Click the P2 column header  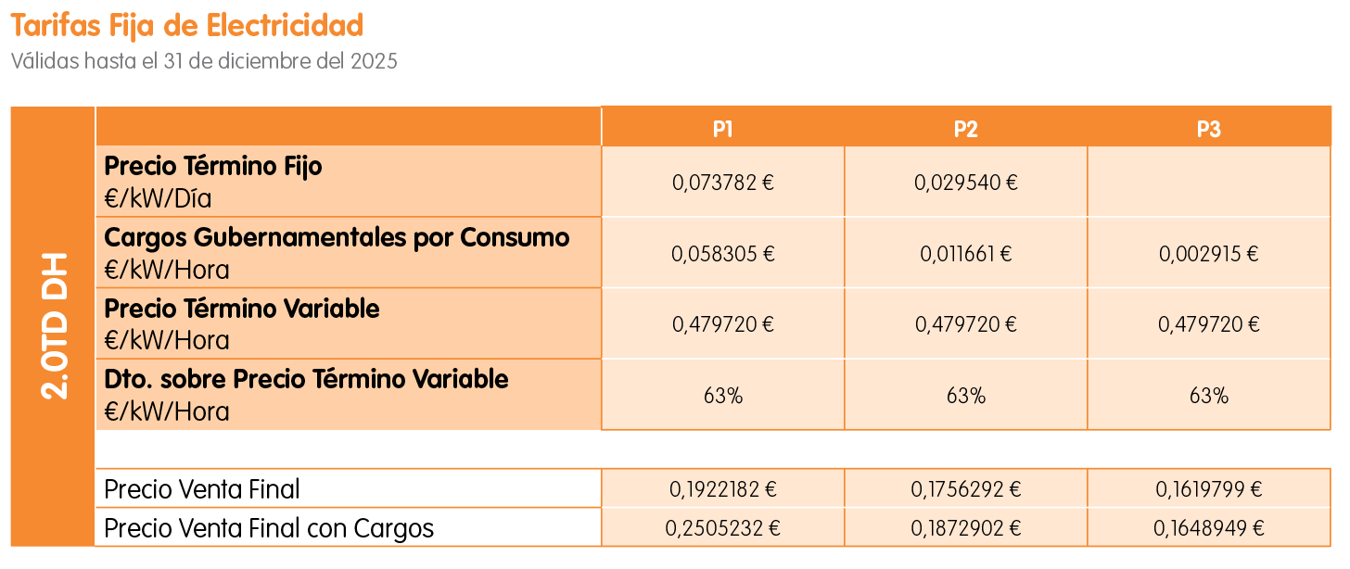point(965,129)
